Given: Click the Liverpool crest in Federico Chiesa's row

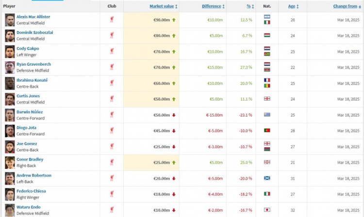Looking at the screenshot, I should 112,194.
